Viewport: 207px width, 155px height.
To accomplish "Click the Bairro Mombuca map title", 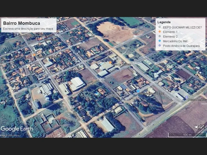I will click(x=22, y=23).
